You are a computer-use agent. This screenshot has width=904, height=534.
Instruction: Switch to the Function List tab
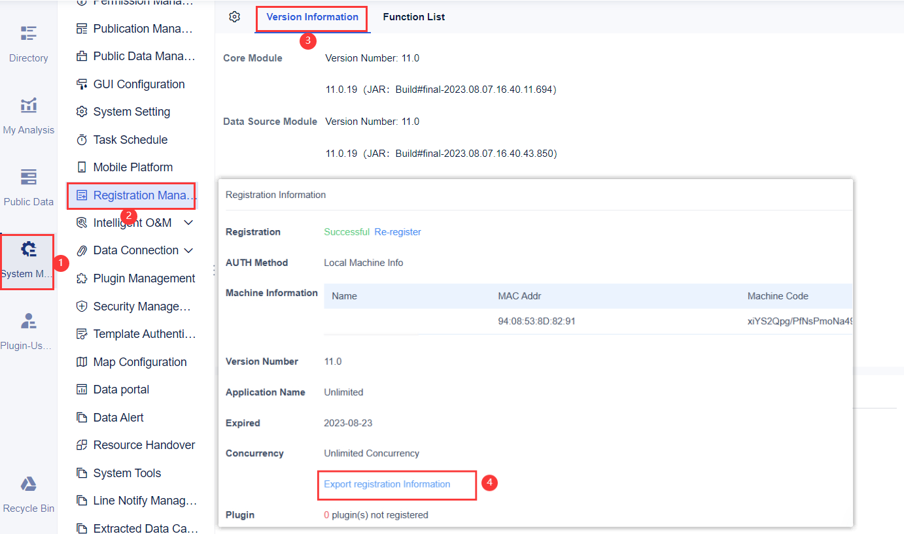click(413, 16)
